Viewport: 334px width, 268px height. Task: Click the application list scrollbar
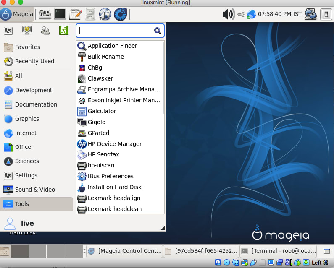(x=163, y=78)
